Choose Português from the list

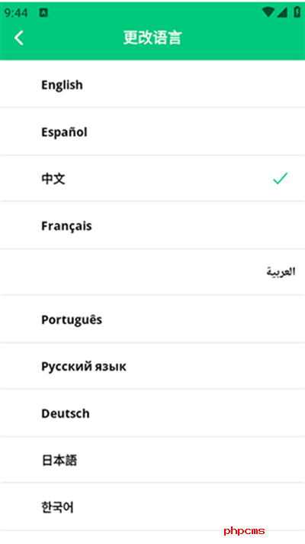[152, 319]
